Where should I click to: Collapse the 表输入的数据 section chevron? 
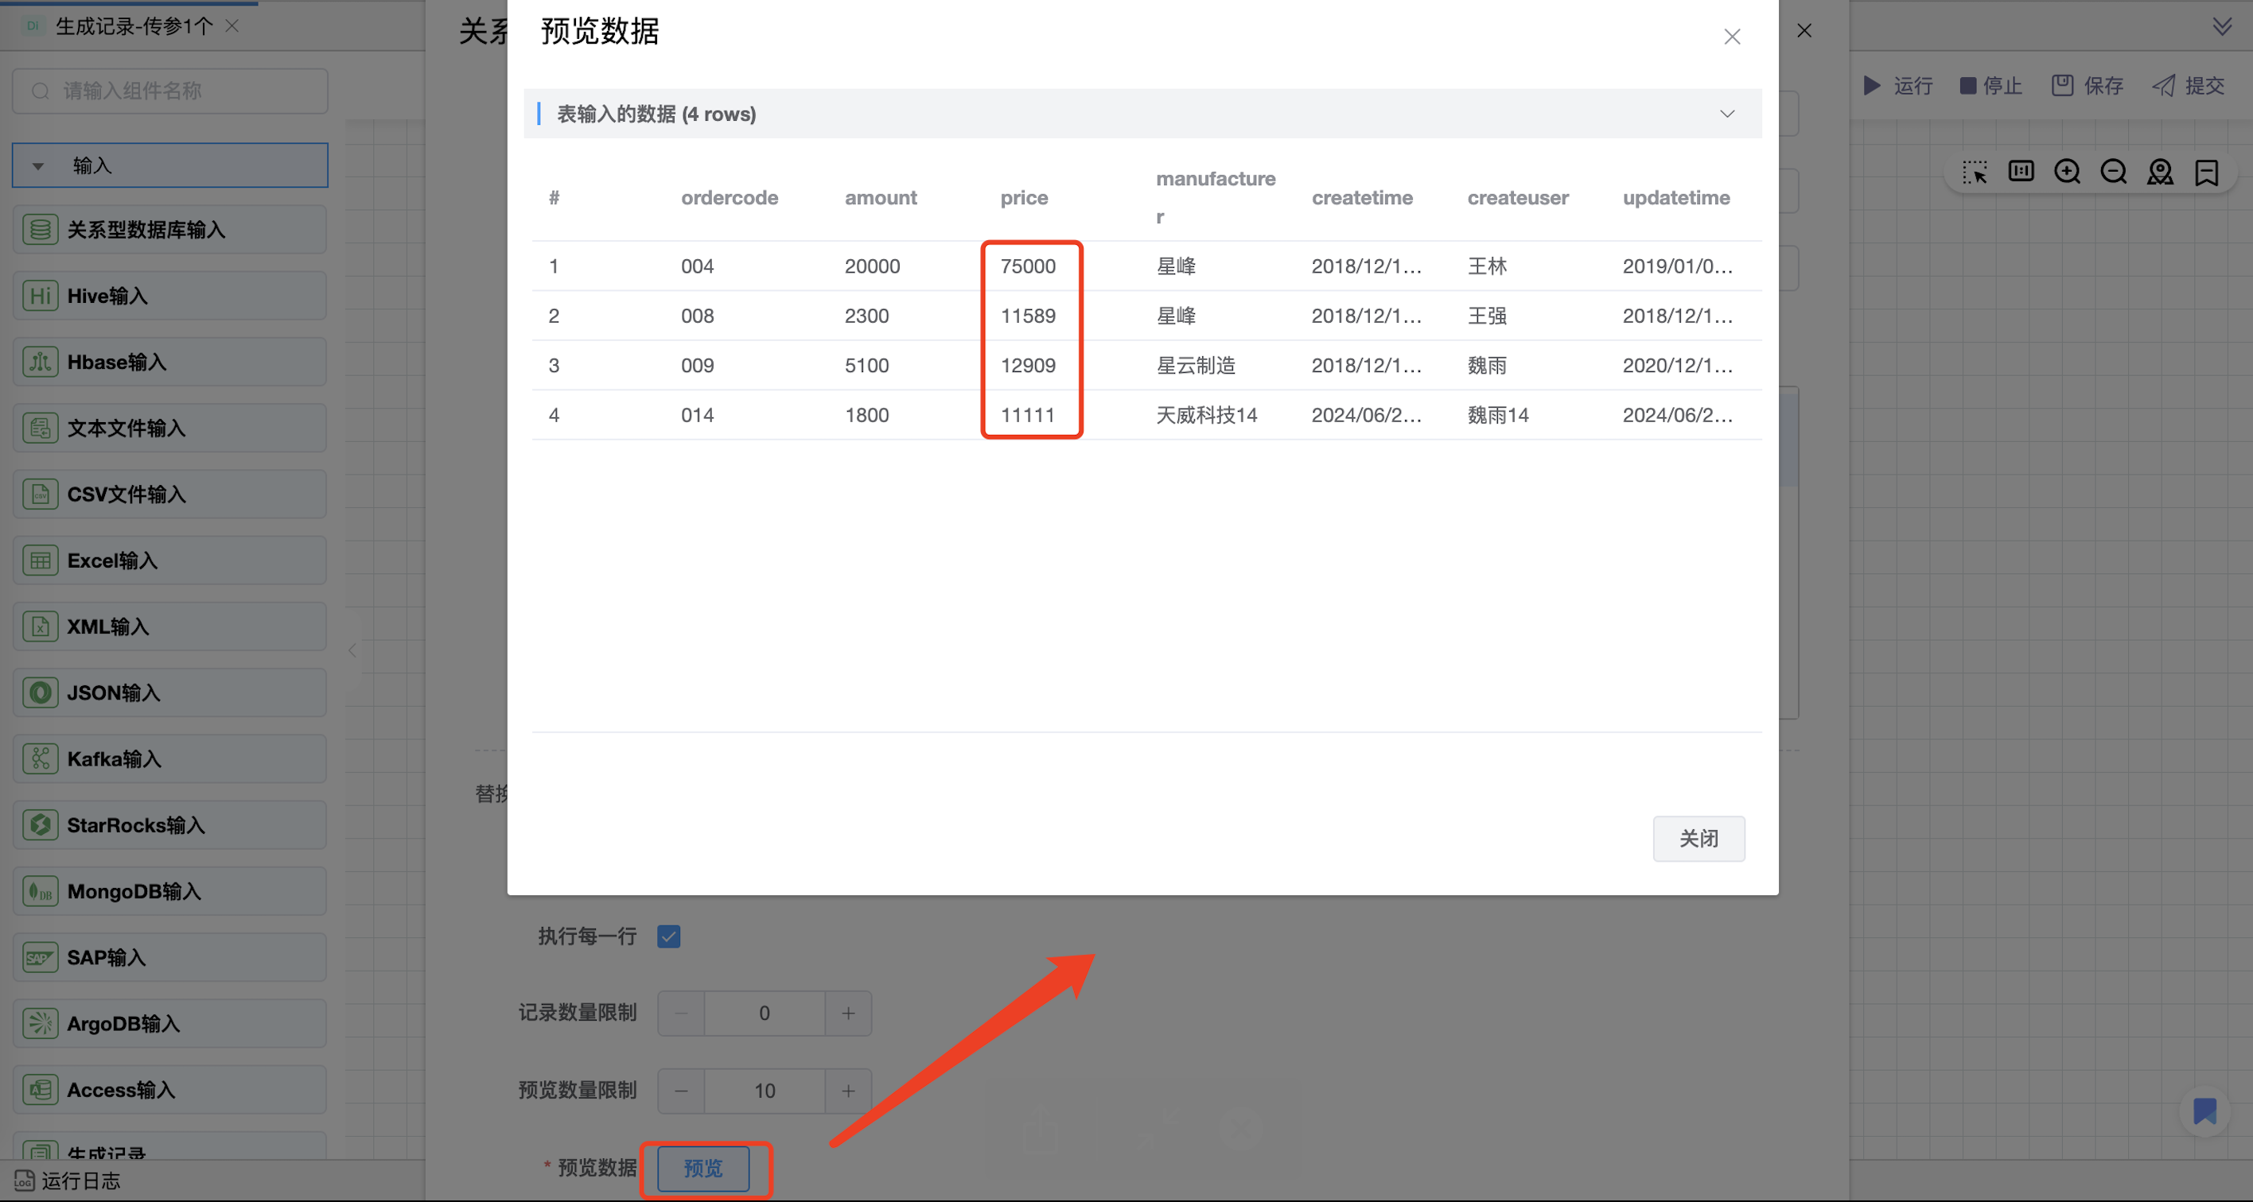1726,114
